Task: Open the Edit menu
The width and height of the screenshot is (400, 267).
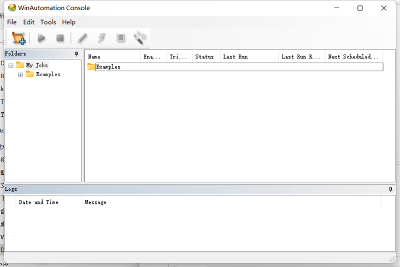Action: click(29, 22)
